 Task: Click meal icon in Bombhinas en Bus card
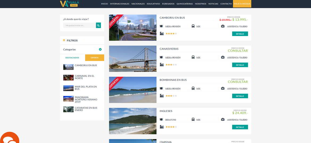161,88
